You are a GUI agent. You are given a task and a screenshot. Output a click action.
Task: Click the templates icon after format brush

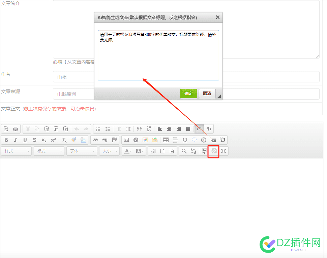[83, 140]
